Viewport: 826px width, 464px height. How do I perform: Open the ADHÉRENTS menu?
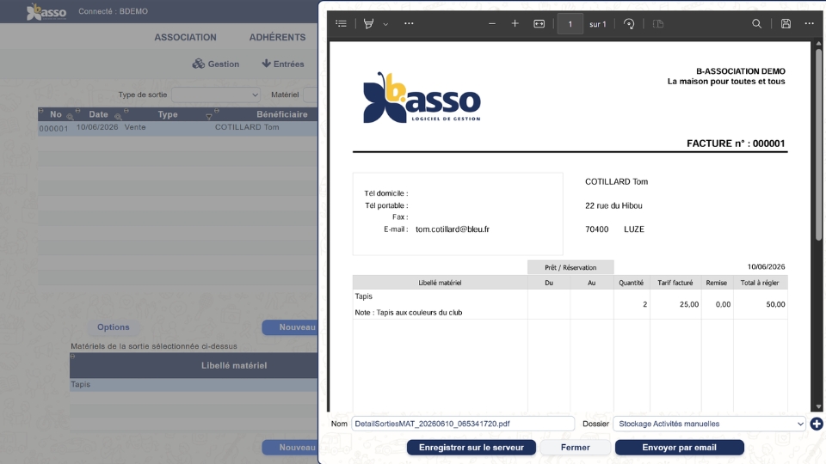click(278, 37)
